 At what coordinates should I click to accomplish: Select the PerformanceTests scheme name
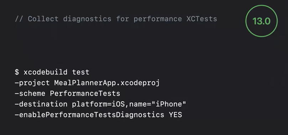tap(85, 93)
